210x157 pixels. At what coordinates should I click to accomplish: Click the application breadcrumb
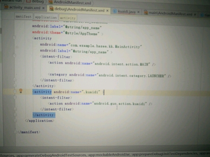click(46, 17)
